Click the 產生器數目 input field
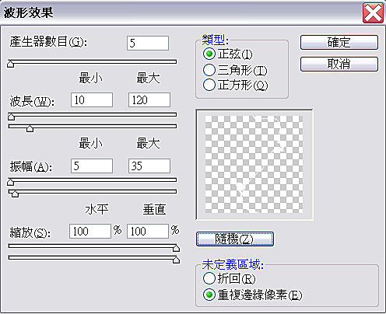This screenshot has height=314, width=386. (148, 43)
